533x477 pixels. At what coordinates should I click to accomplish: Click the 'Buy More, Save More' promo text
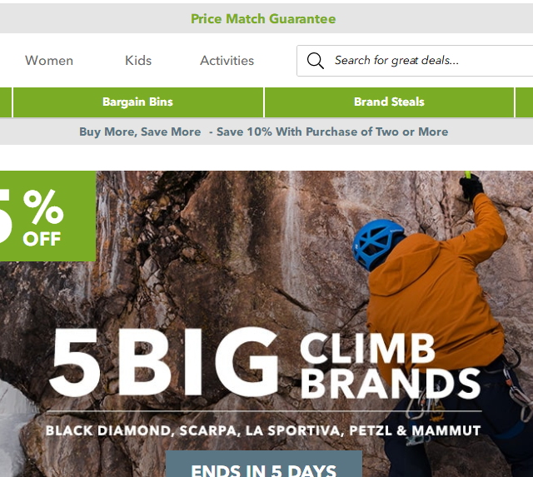[x=140, y=132]
